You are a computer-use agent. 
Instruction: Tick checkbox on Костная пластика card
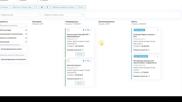tap(68, 61)
